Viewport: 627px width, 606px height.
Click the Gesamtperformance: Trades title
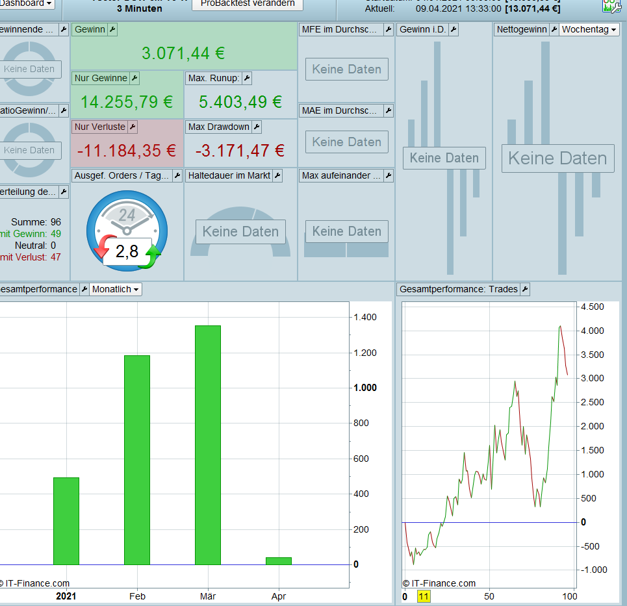(459, 290)
